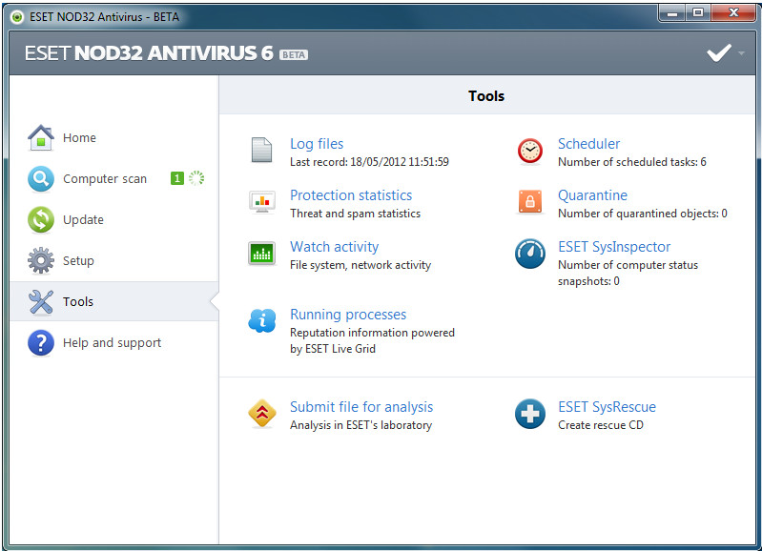
Task: Click the Watch activity green graph icon
Action: pyautogui.click(x=262, y=254)
